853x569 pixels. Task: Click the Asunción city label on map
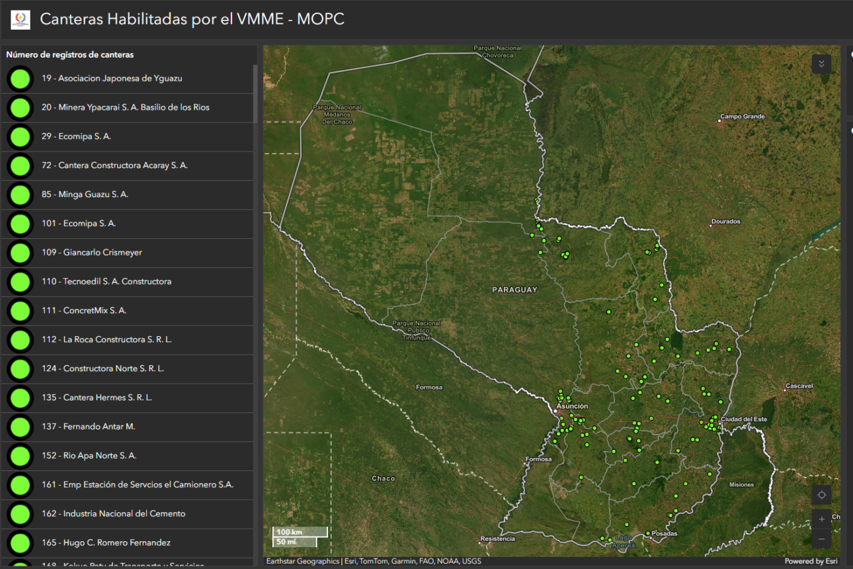572,406
